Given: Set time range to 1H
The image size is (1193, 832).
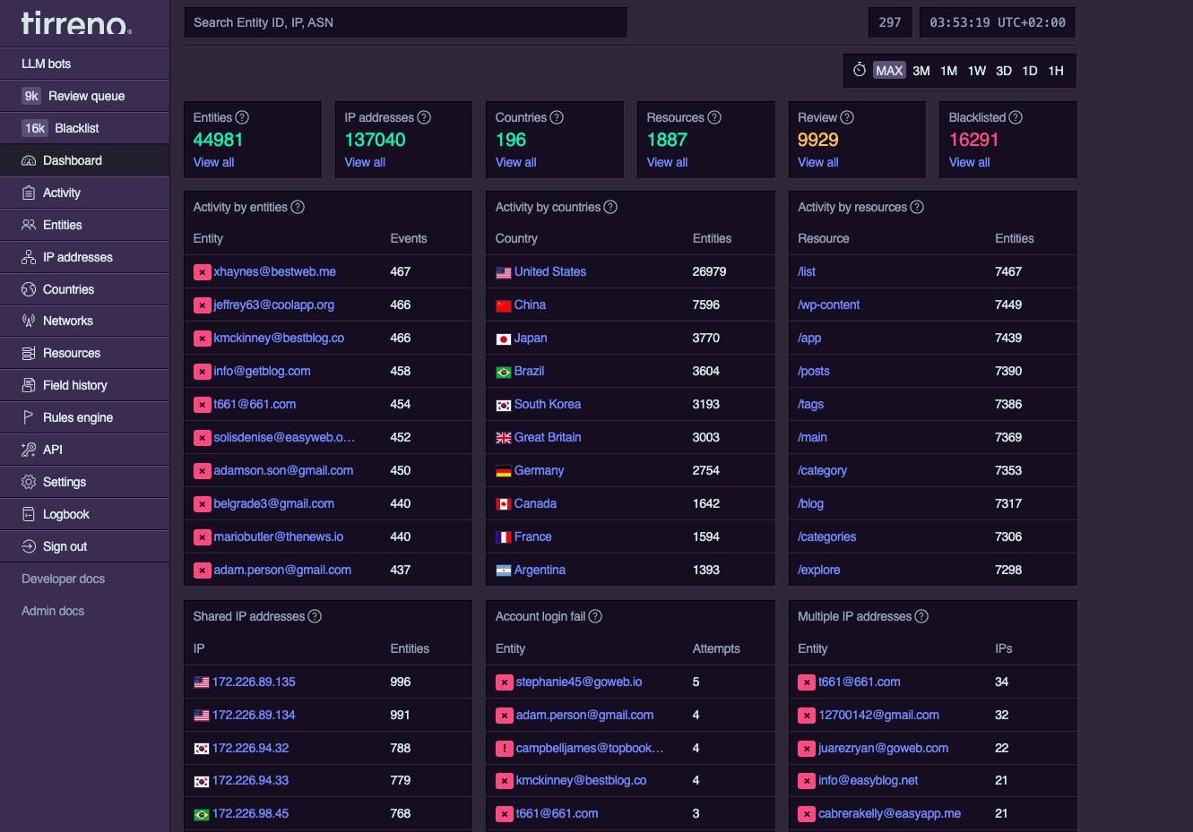Looking at the screenshot, I should pyautogui.click(x=1056, y=71).
